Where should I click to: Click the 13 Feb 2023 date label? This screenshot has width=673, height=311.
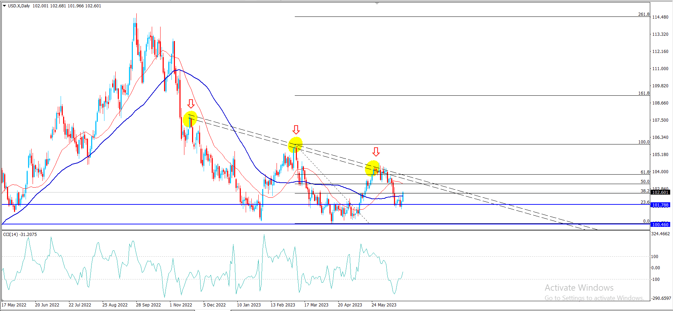pos(283,305)
